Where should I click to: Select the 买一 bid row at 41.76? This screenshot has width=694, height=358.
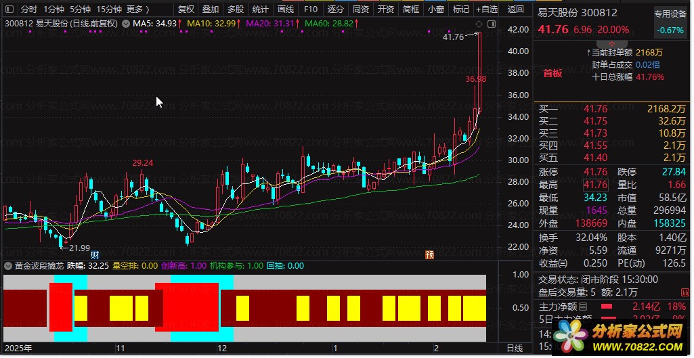coord(612,109)
